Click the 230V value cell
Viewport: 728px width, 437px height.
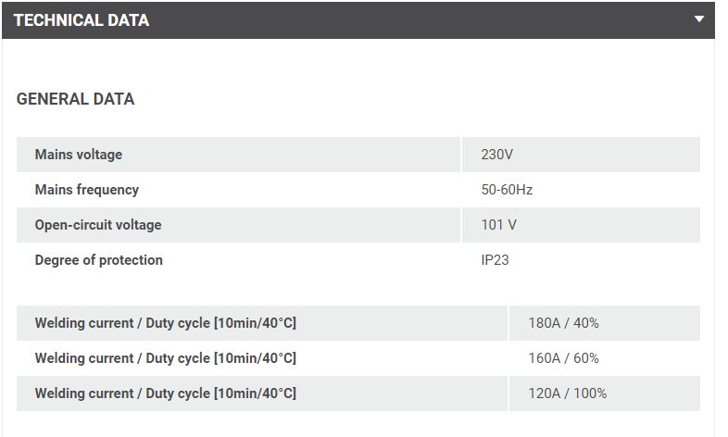497,155
